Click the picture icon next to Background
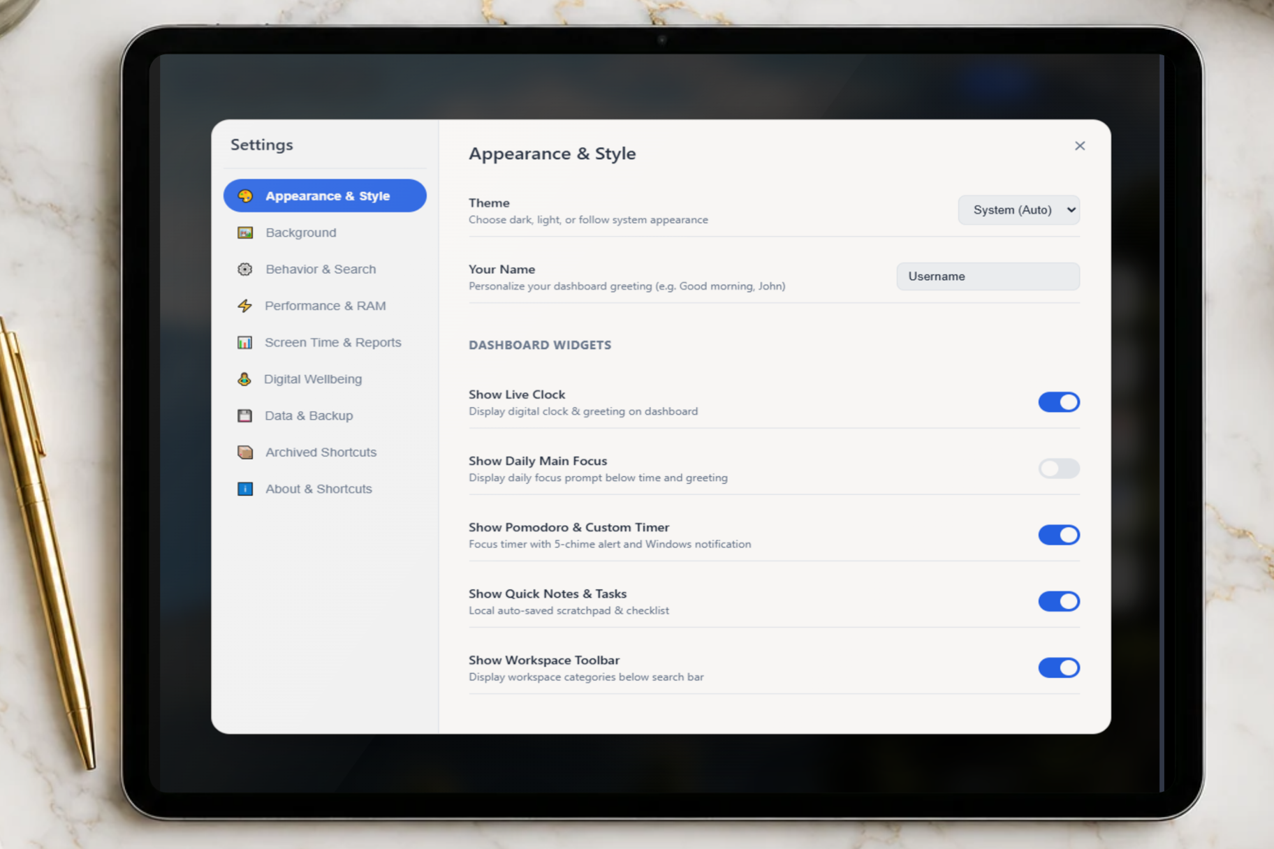This screenshot has width=1274, height=849. click(x=245, y=232)
